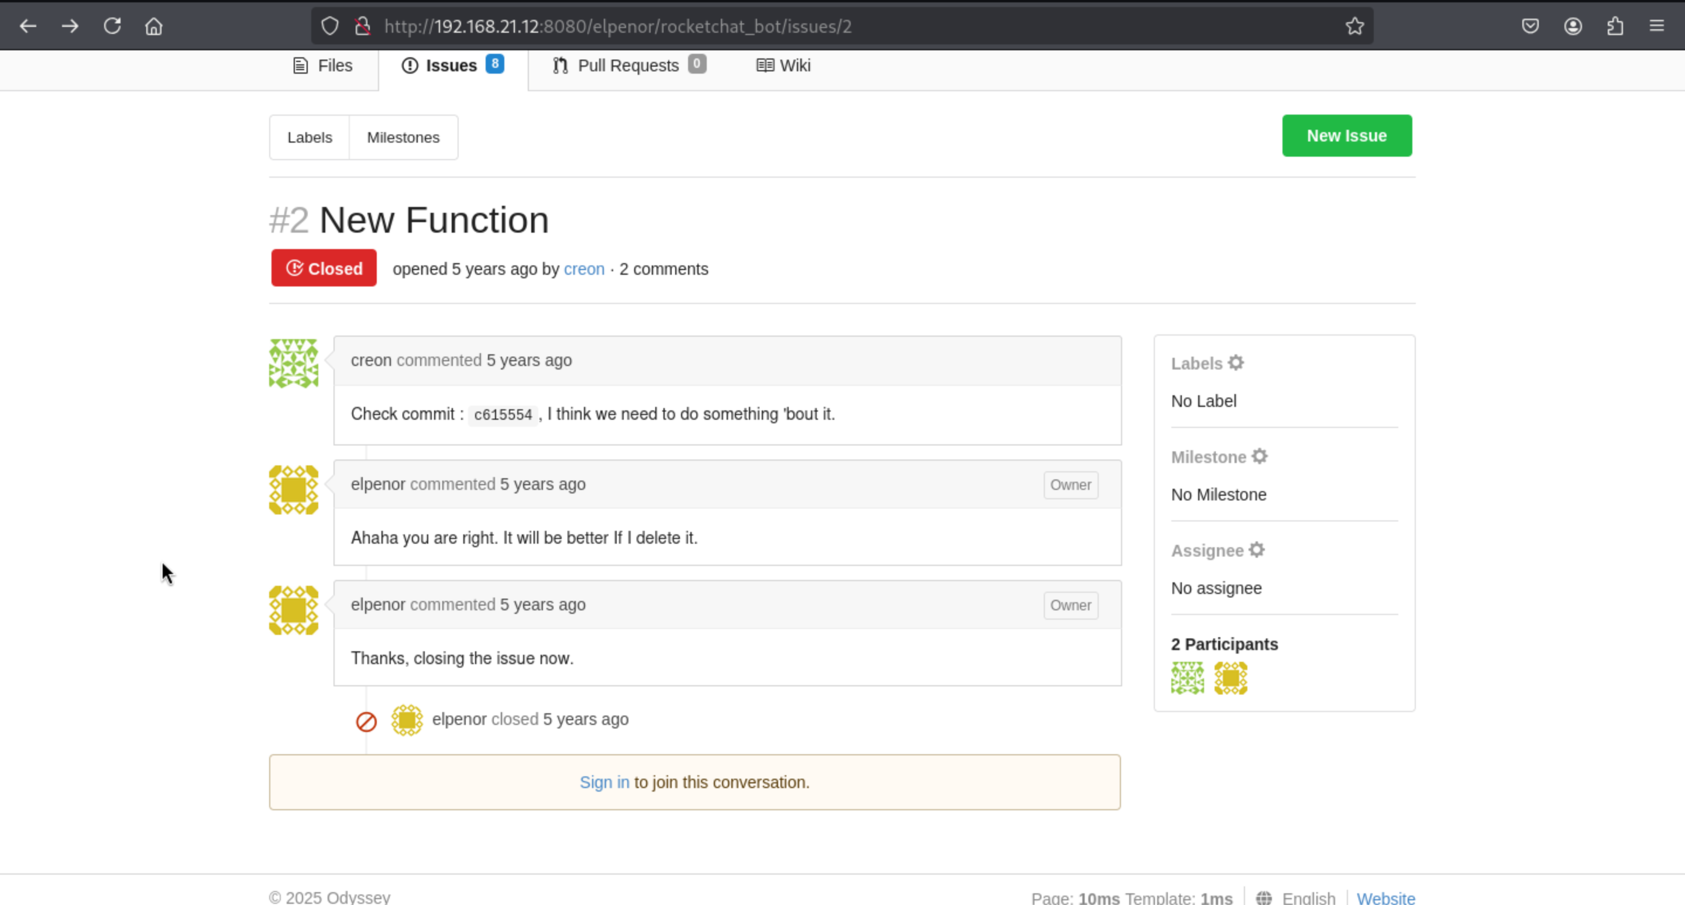The image size is (1685, 905).
Task: Open the Milestones button
Action: (403, 137)
